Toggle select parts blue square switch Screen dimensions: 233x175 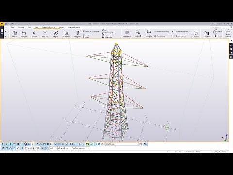(x=11, y=144)
